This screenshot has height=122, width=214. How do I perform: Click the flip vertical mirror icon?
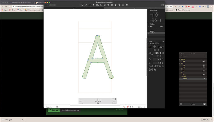pos(158,50)
